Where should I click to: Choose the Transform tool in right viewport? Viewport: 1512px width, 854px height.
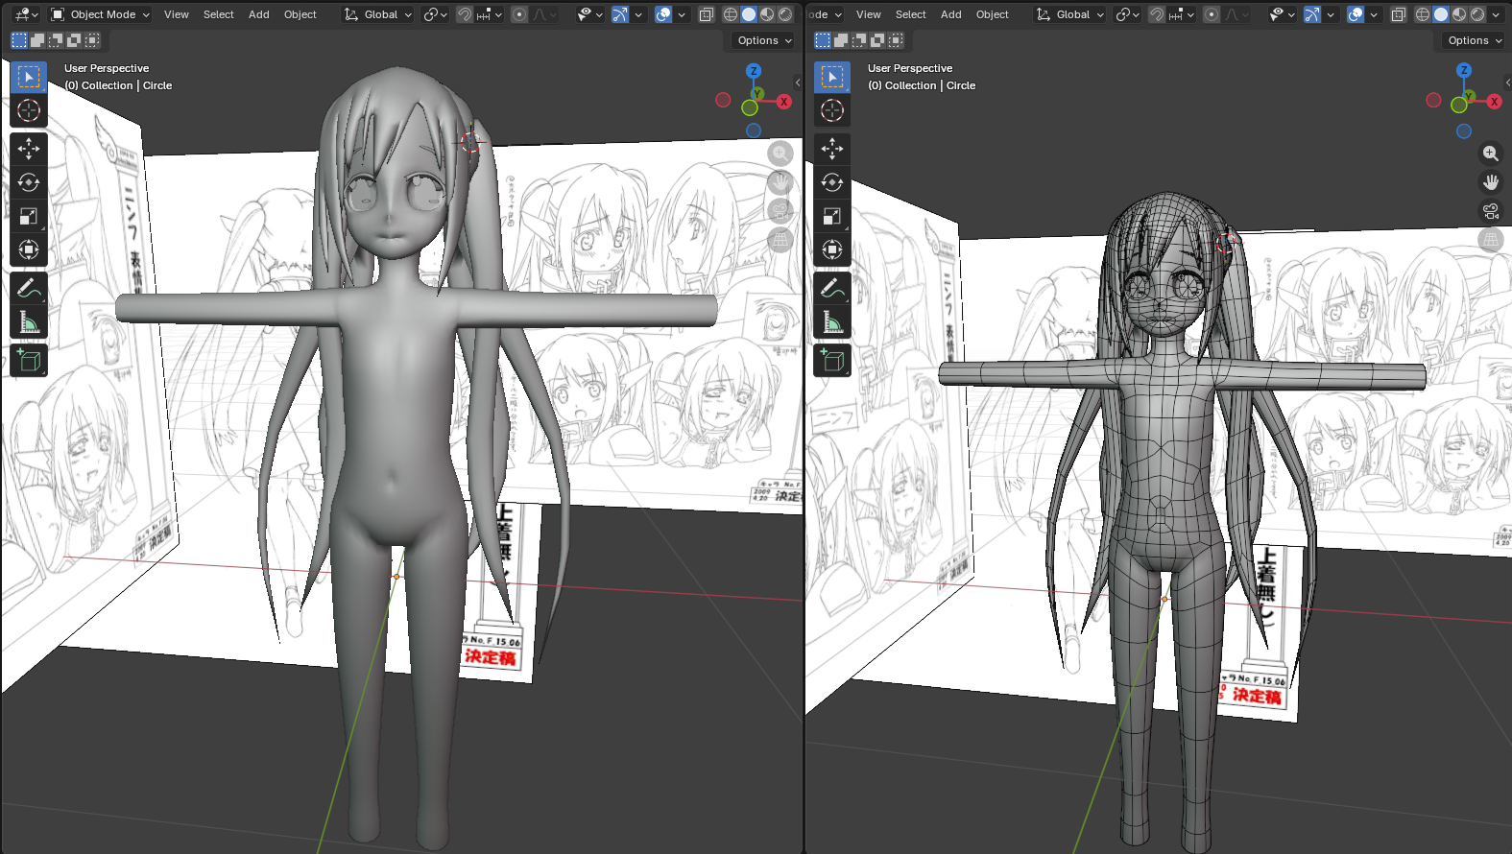(832, 249)
